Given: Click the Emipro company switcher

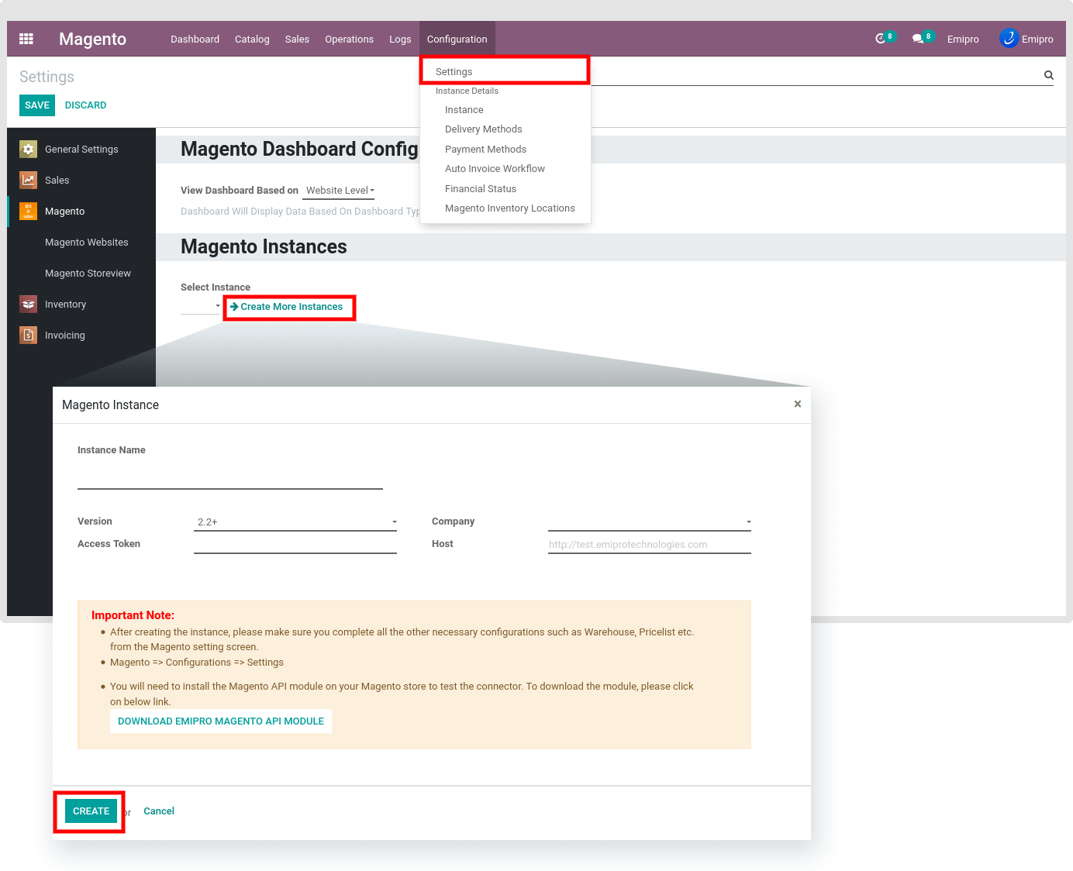Looking at the screenshot, I should coord(963,39).
